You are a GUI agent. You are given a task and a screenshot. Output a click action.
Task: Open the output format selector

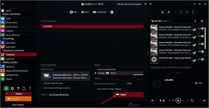coord(65,76)
